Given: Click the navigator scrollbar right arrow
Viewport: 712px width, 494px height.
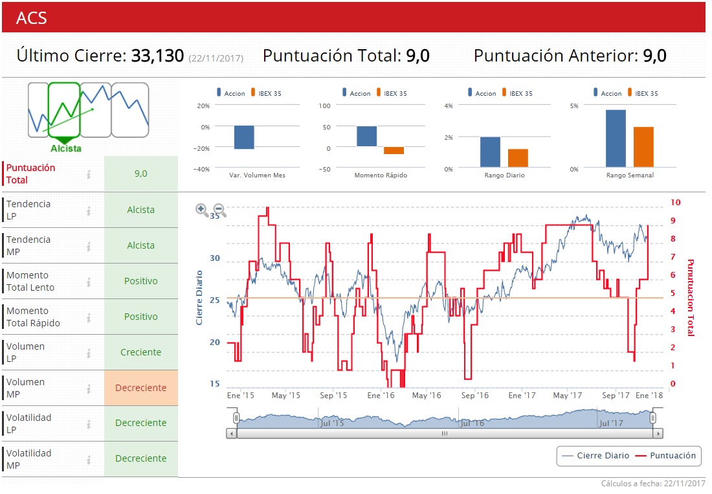Looking at the screenshot, I should [658, 434].
